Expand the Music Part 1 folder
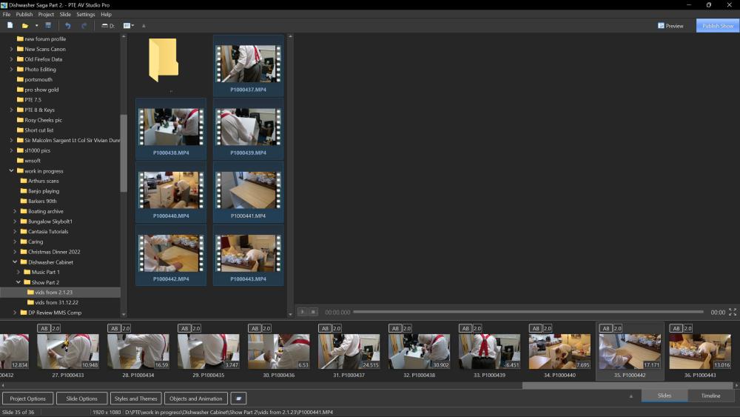740x417 pixels. [x=18, y=272]
